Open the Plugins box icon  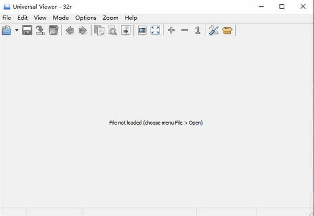pyautogui.click(x=227, y=31)
